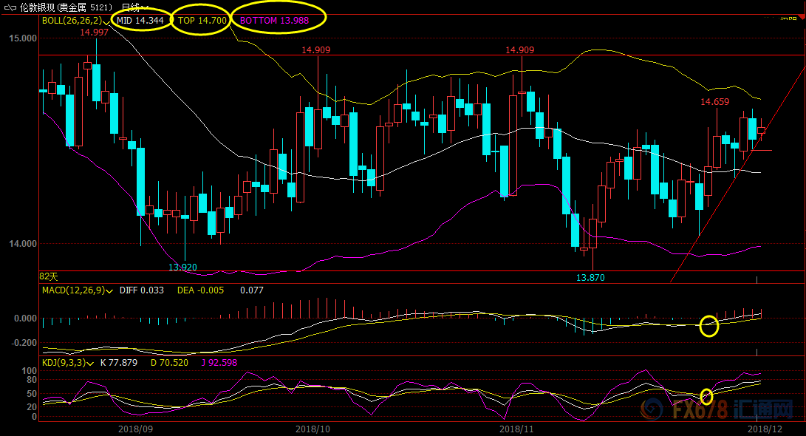Click the link icon beside 伦敦银现 title
The width and height of the screenshot is (806, 436).
10,7
